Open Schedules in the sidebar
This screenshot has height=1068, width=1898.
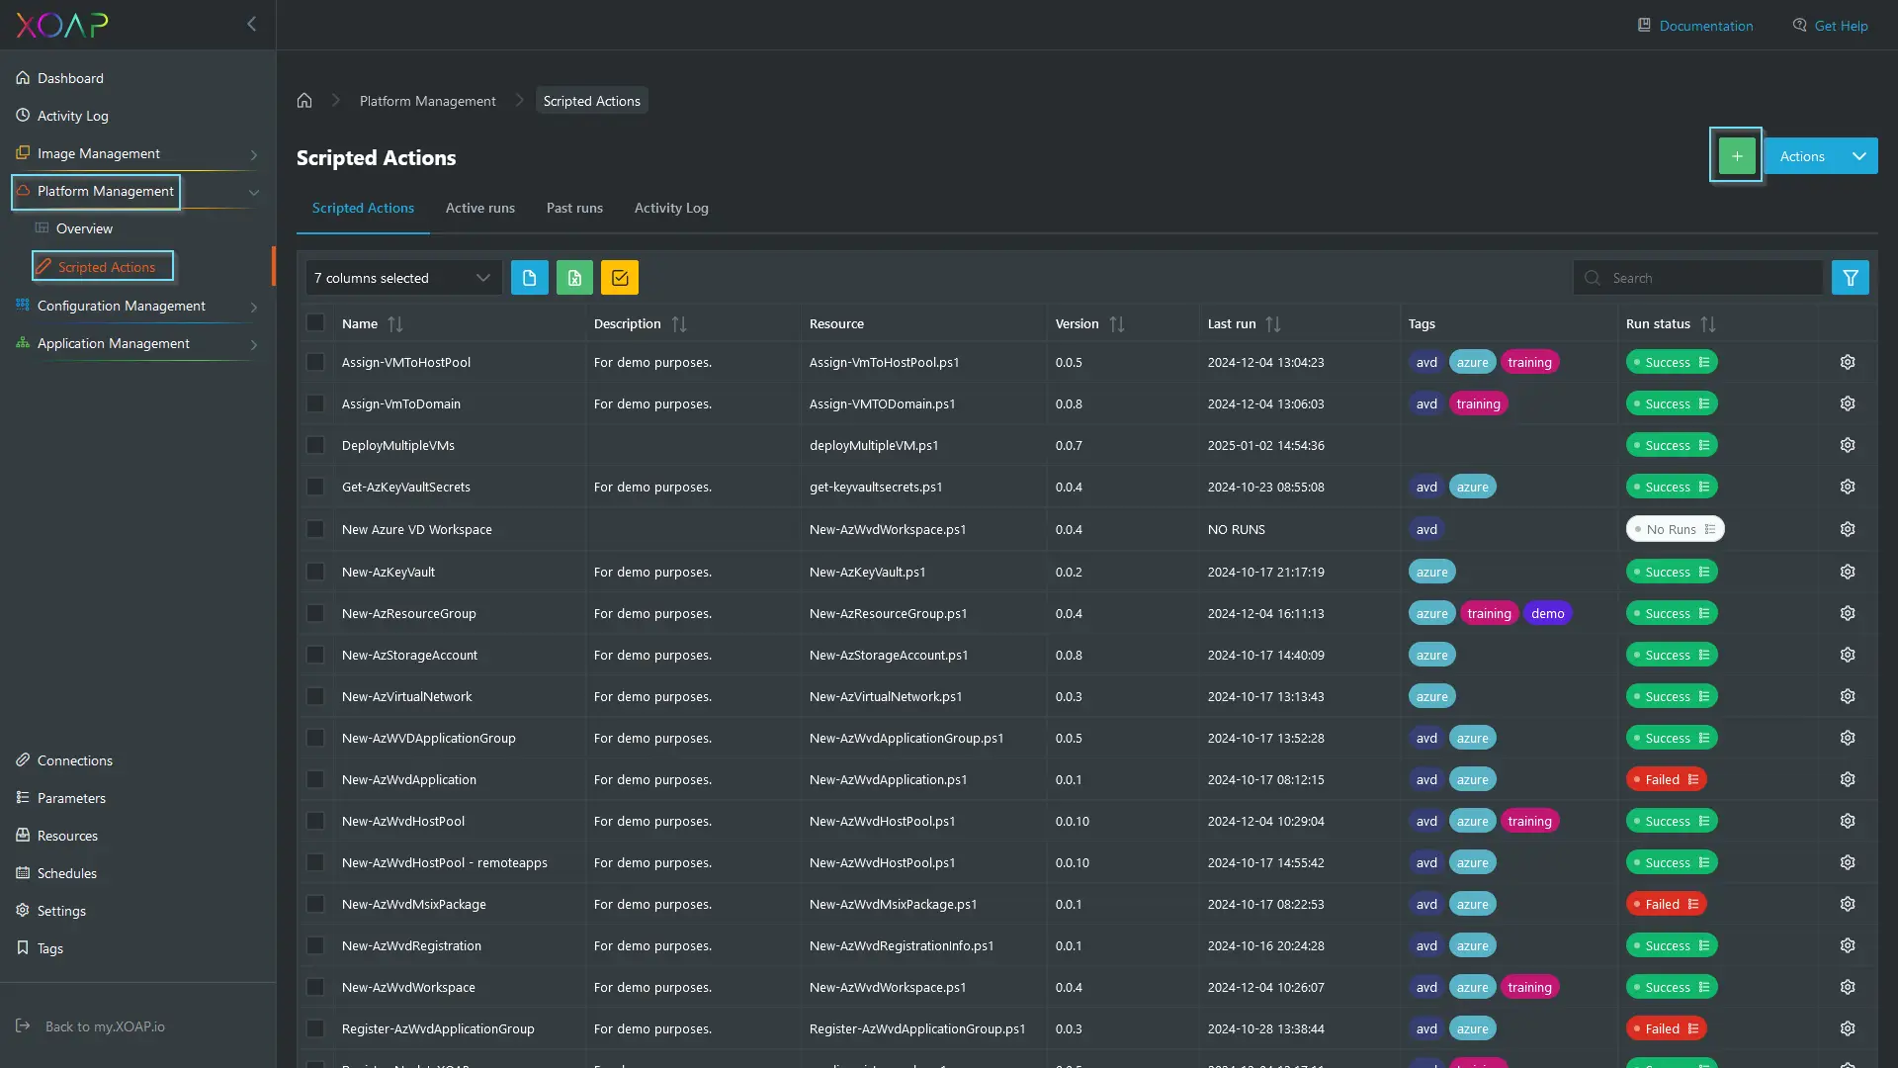[x=67, y=873]
